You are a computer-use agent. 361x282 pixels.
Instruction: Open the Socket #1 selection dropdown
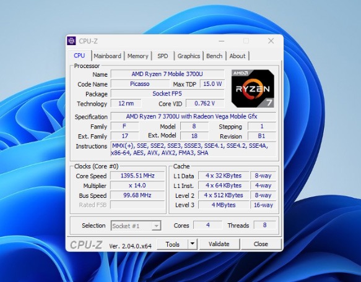[x=136, y=226]
